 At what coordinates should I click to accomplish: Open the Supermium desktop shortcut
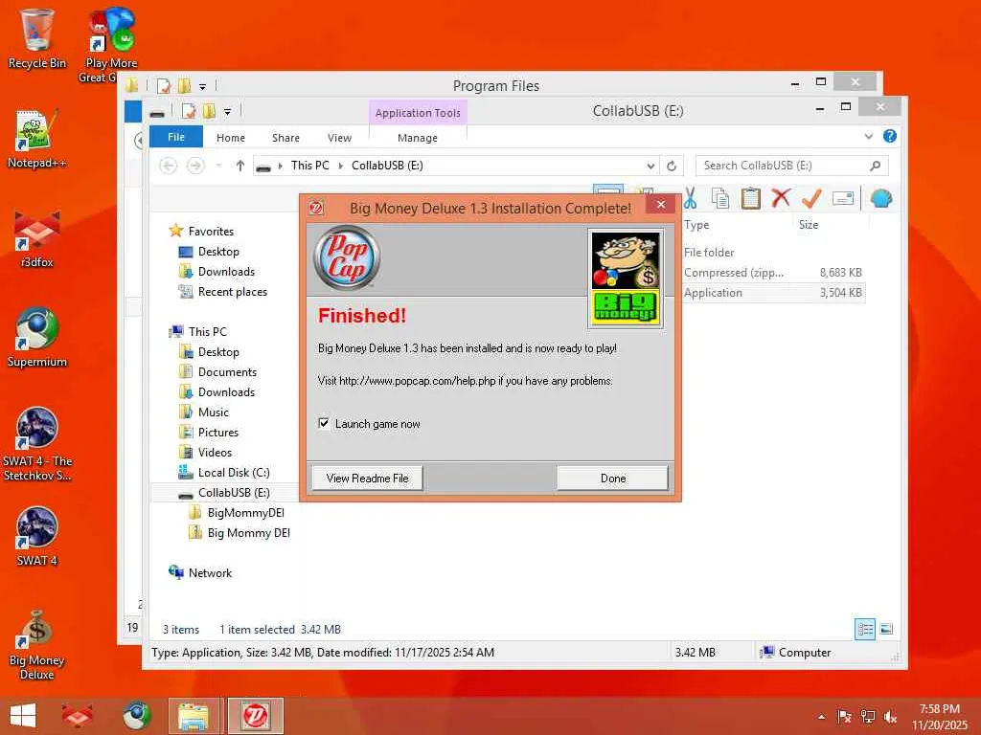pos(37,338)
